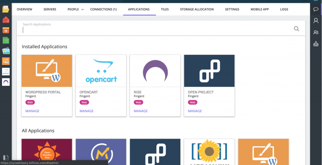Open the contacts group icon on right
The image size is (322, 165).
(316, 32)
